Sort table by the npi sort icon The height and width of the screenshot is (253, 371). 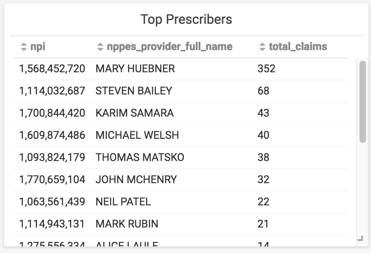[24, 46]
